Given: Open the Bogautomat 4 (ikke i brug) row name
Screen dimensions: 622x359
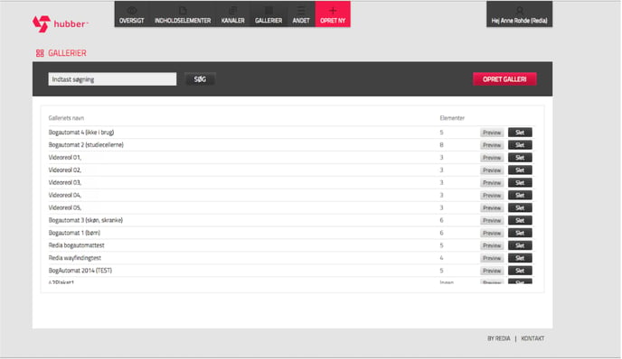Looking at the screenshot, I should 81,133.
